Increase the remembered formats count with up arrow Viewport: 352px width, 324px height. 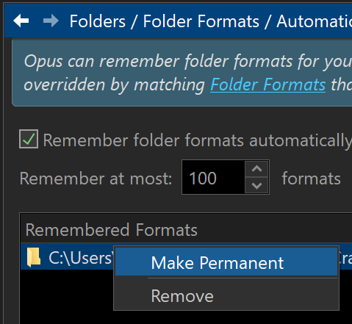pos(256,169)
